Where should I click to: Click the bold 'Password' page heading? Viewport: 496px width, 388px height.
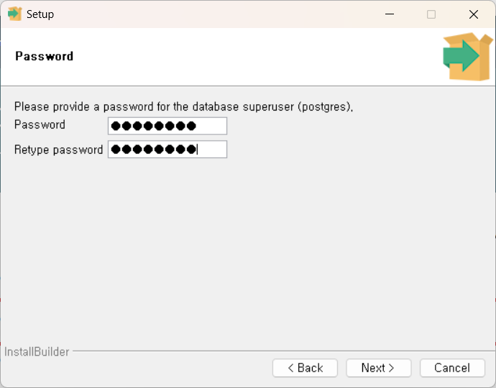[x=45, y=56]
